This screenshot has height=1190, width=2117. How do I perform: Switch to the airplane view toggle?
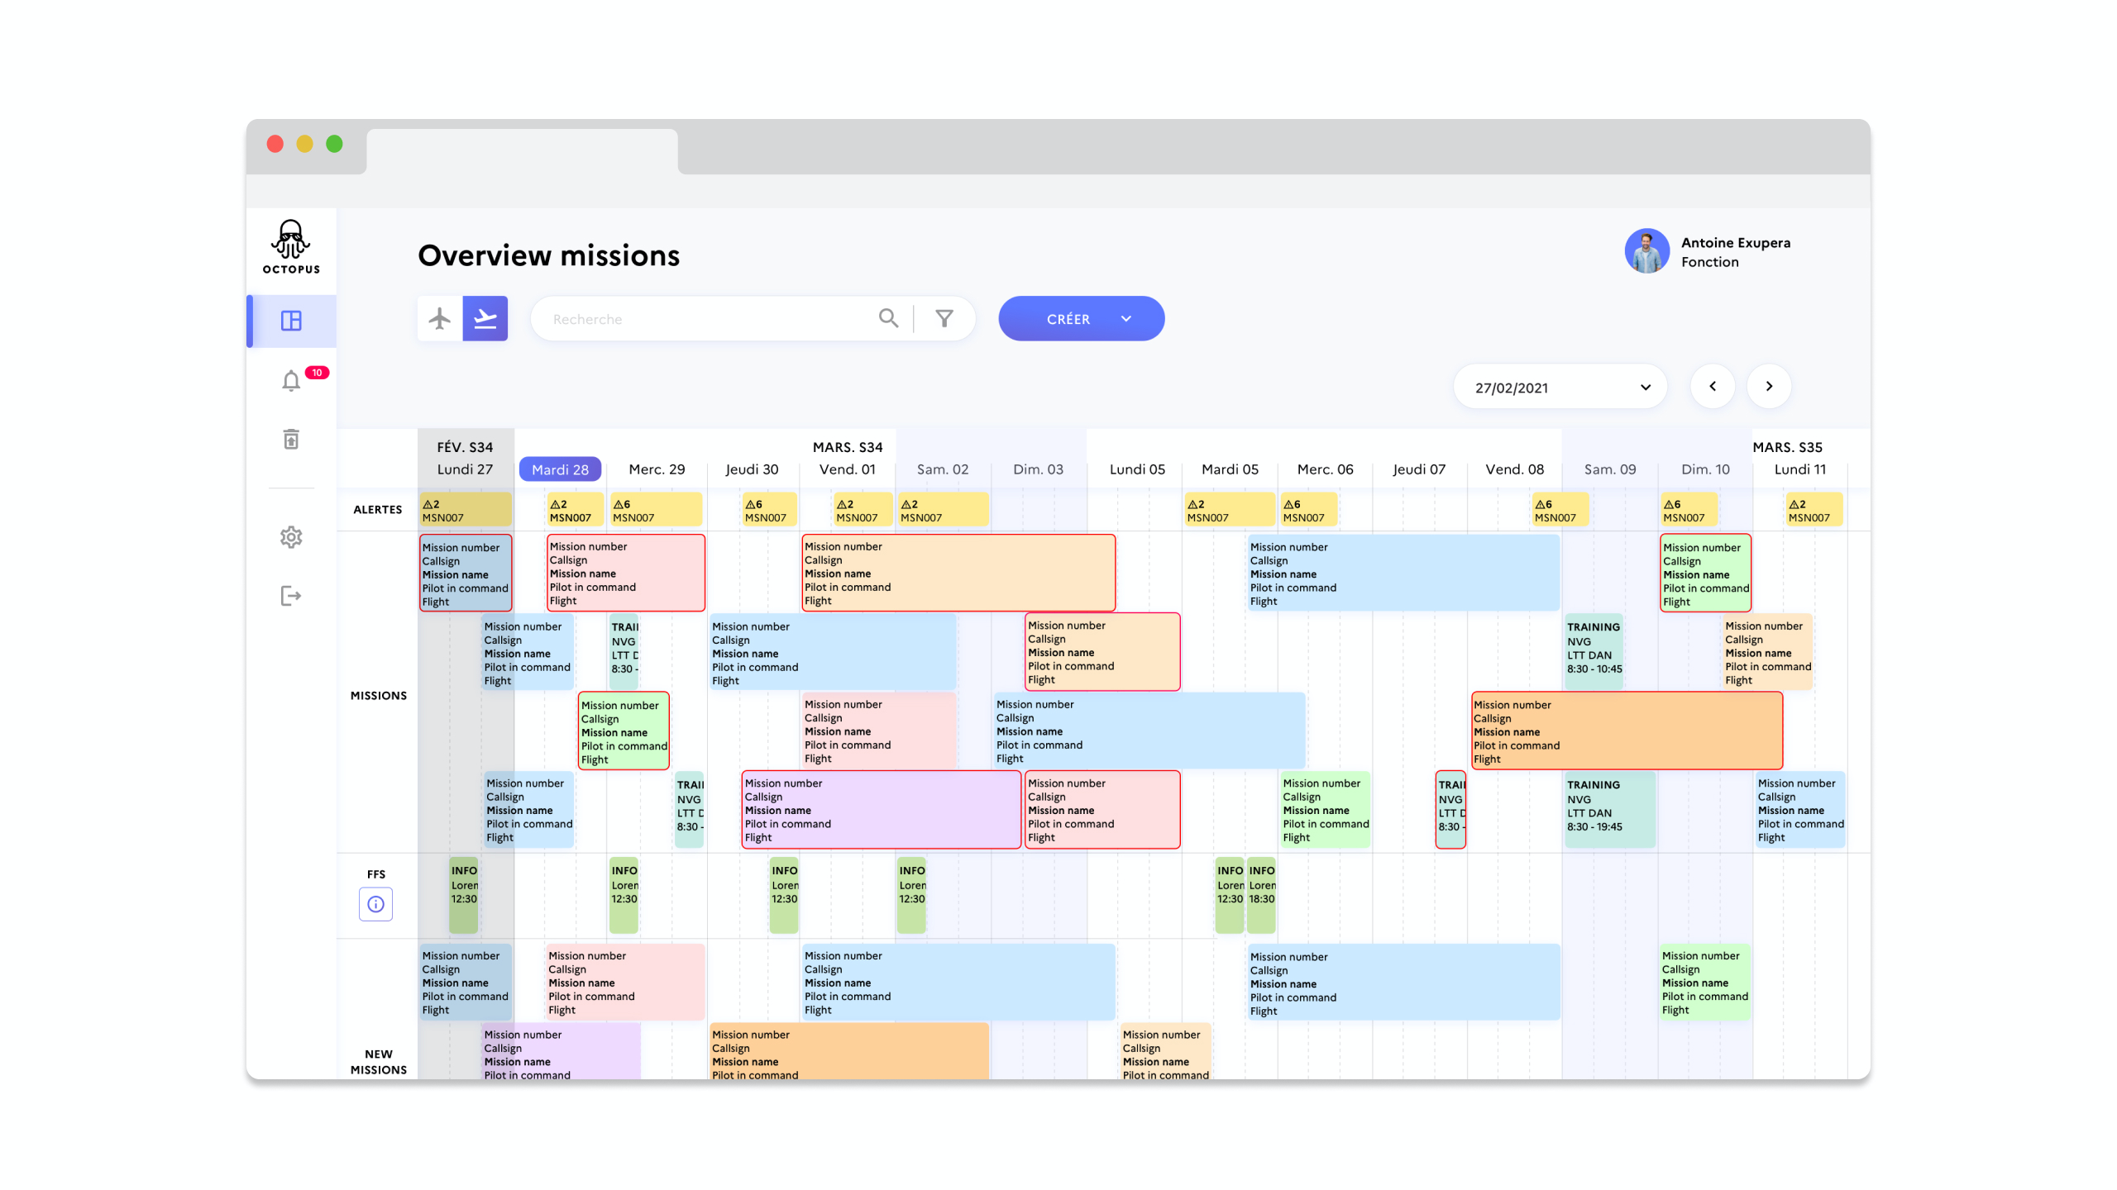click(x=440, y=318)
